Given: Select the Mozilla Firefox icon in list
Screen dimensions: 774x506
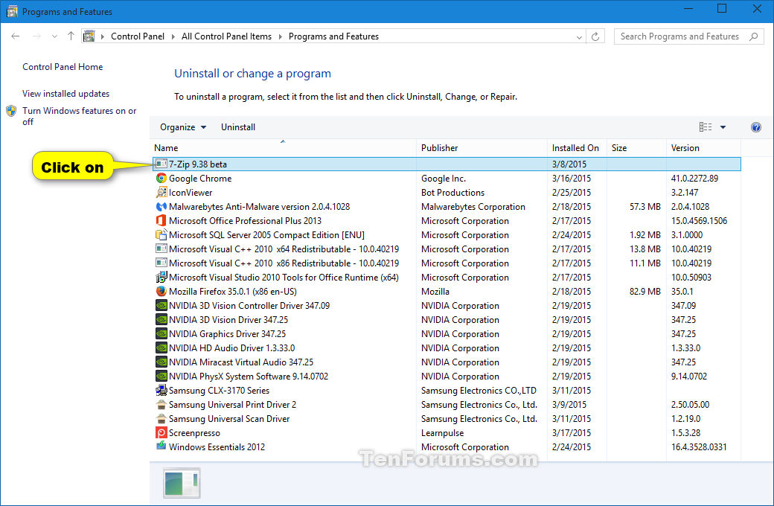Looking at the screenshot, I should click(x=161, y=292).
